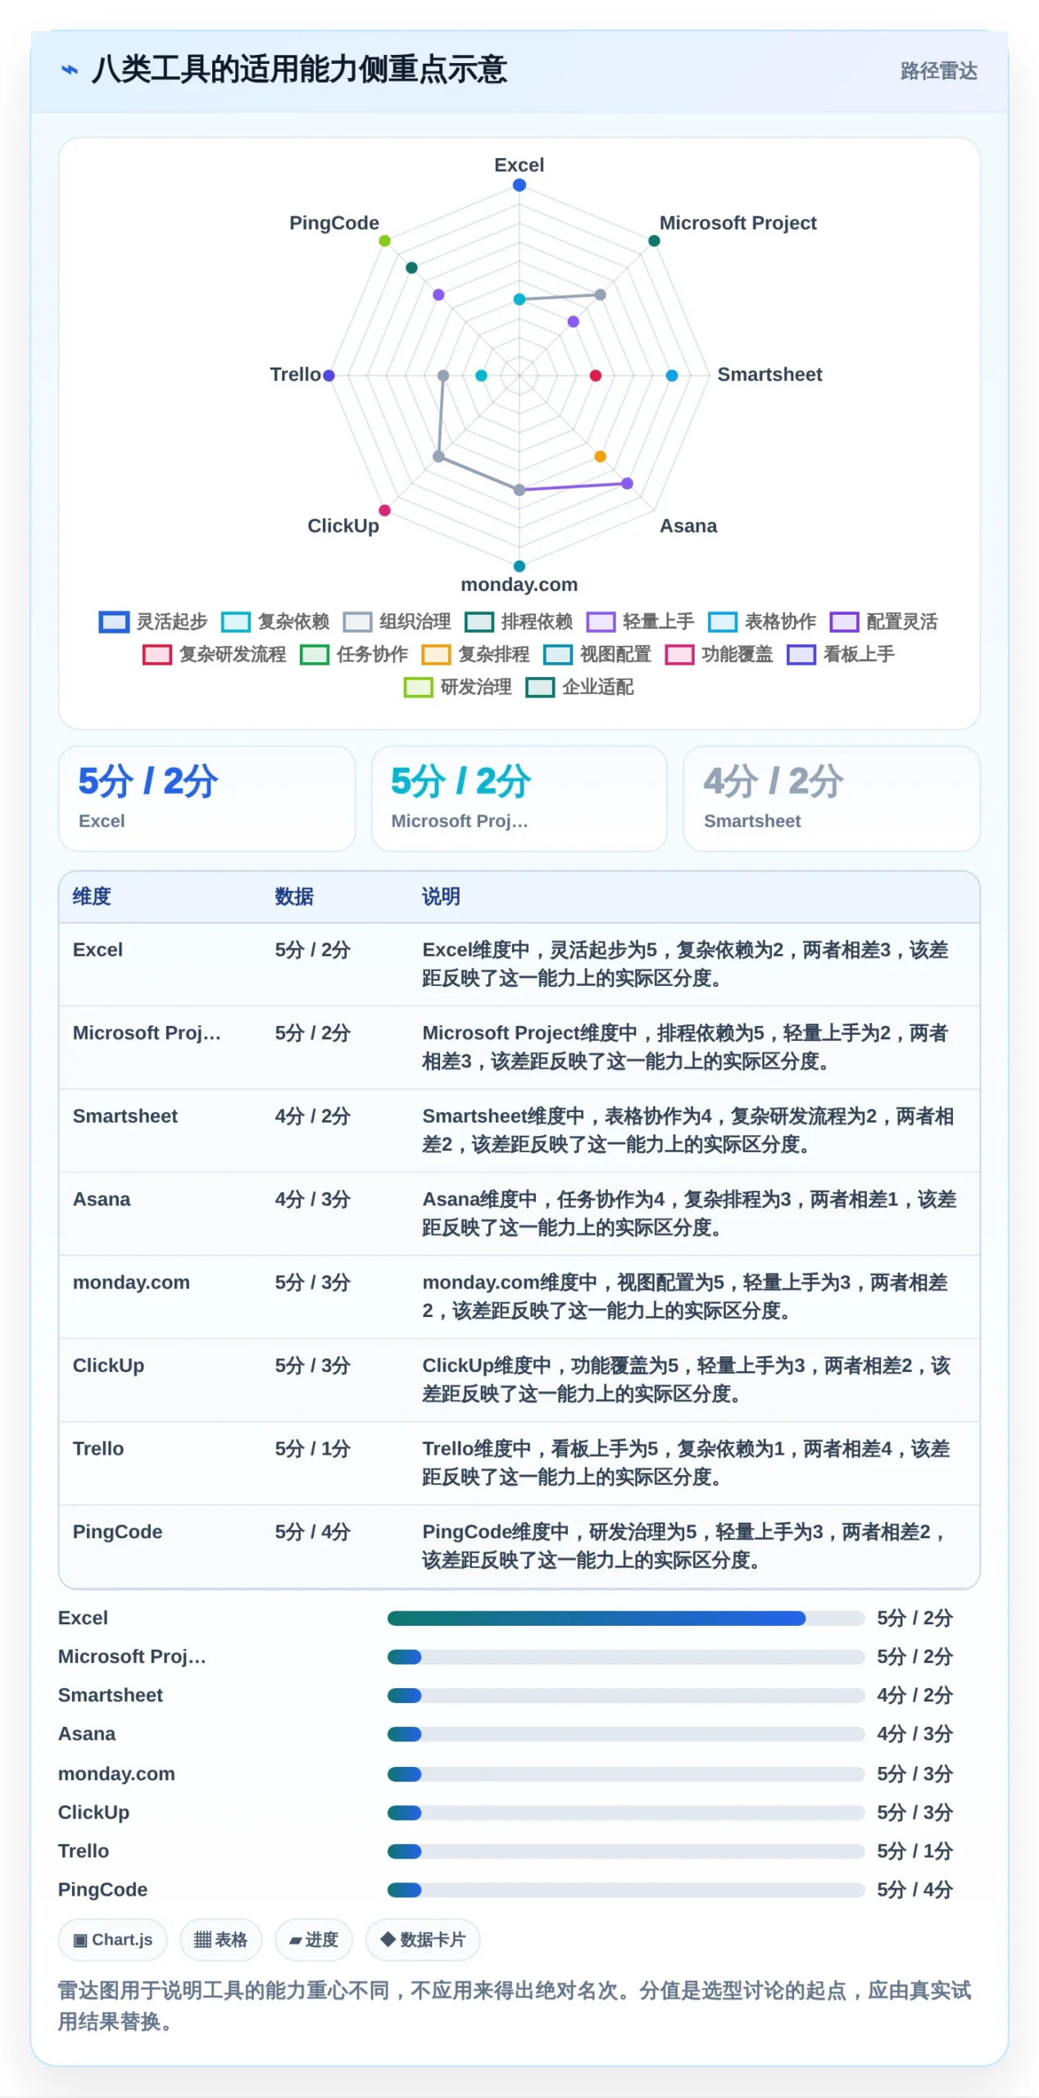Click the monday.com progress bar

[626, 1773]
